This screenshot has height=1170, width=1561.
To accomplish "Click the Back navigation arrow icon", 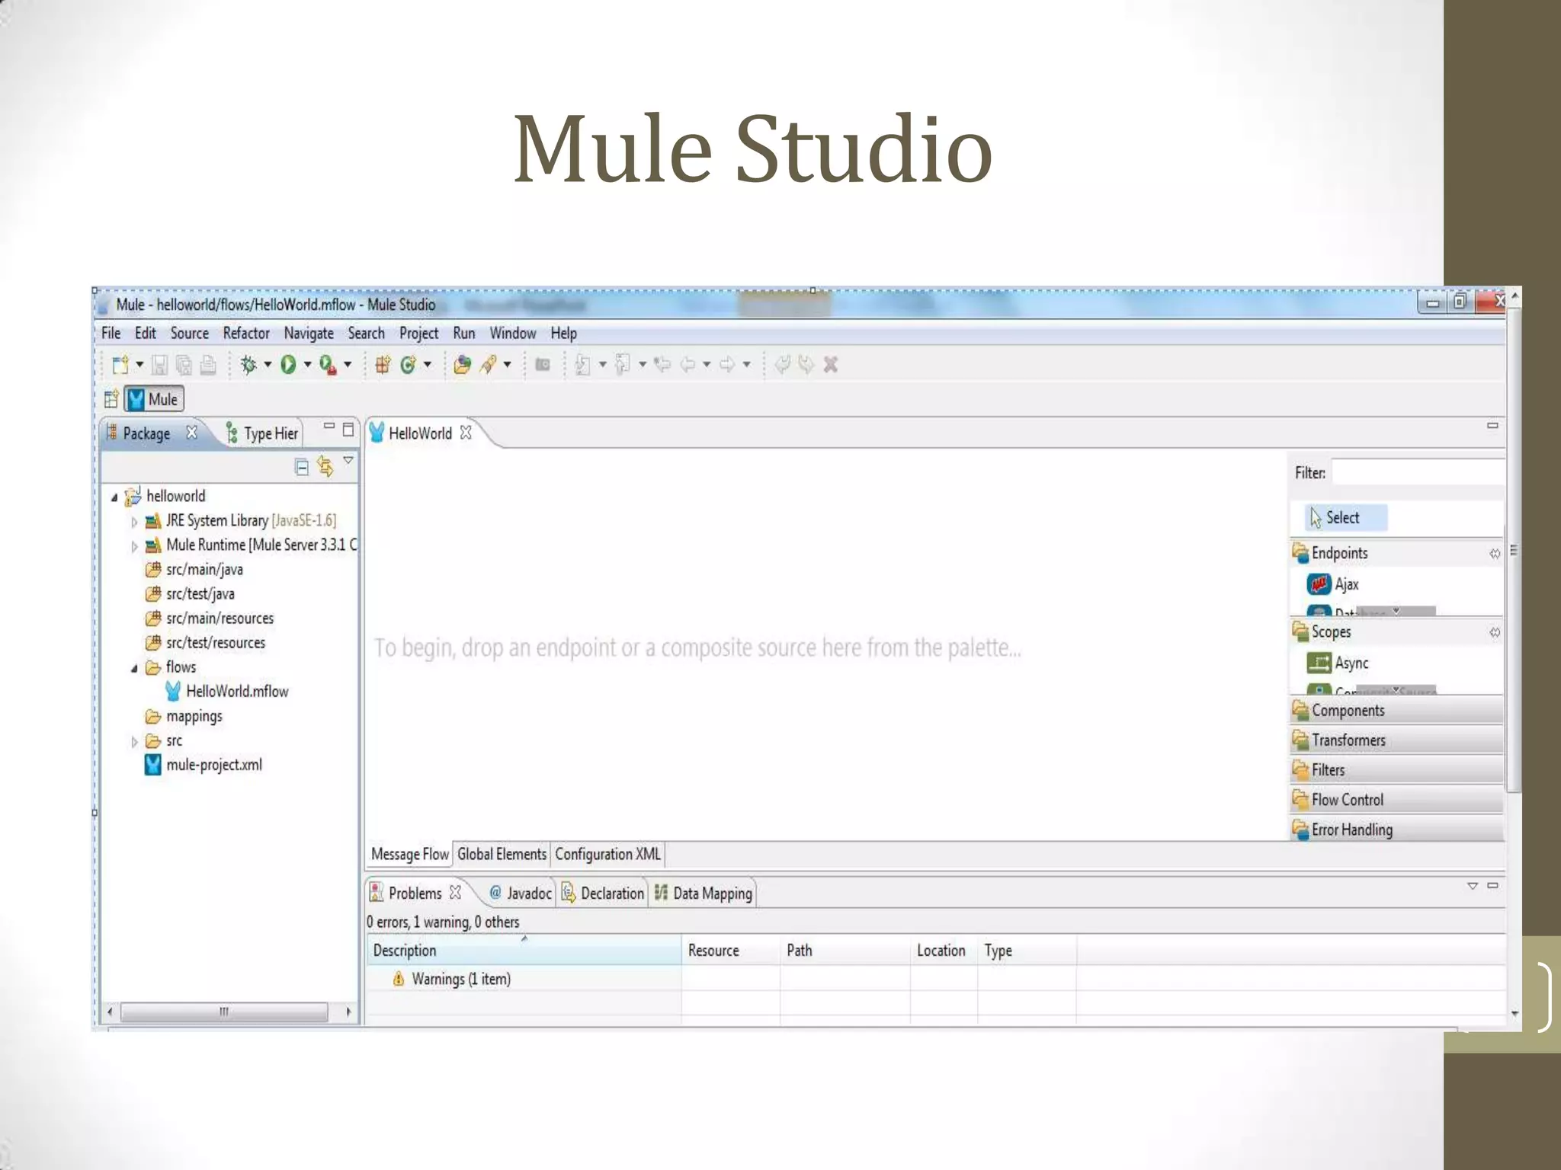I will (x=688, y=365).
